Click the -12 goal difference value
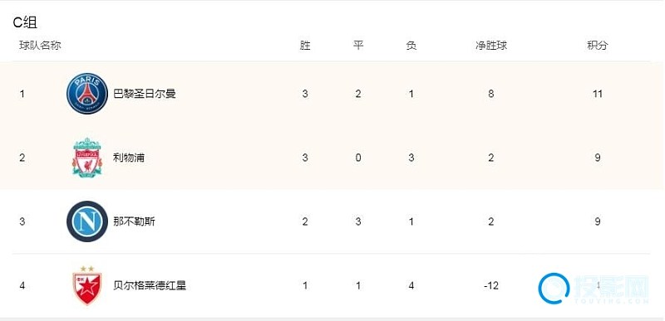This screenshot has width=665, height=321. coord(491,285)
